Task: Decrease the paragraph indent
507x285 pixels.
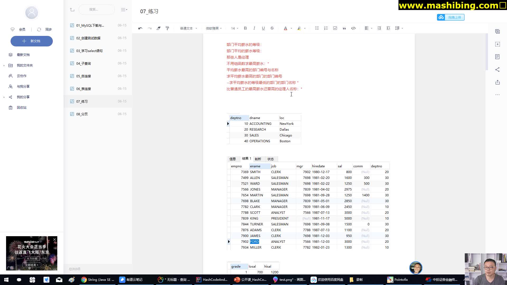Action: click(388, 28)
